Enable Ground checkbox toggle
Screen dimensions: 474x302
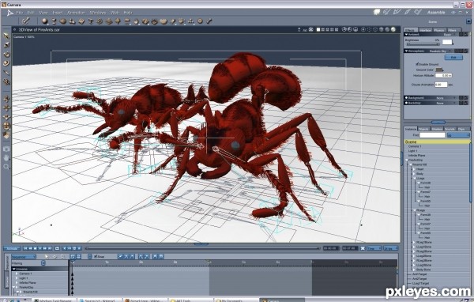tap(417, 64)
